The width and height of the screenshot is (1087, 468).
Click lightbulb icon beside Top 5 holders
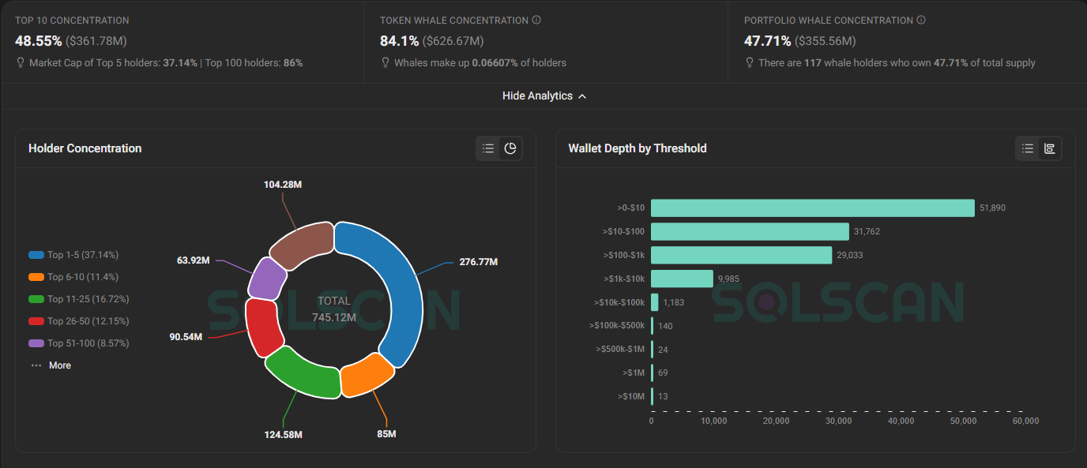click(21, 62)
